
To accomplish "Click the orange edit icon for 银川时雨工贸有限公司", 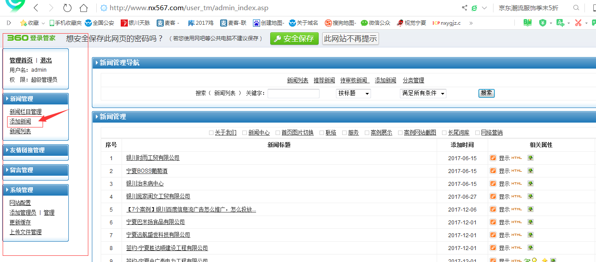I will [493, 158].
